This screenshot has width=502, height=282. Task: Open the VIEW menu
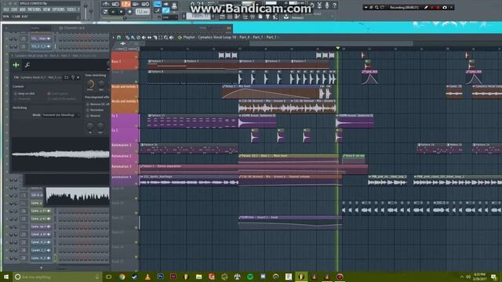(x=47, y=9)
